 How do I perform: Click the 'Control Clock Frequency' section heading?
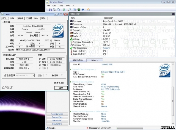[x=84, y=69]
